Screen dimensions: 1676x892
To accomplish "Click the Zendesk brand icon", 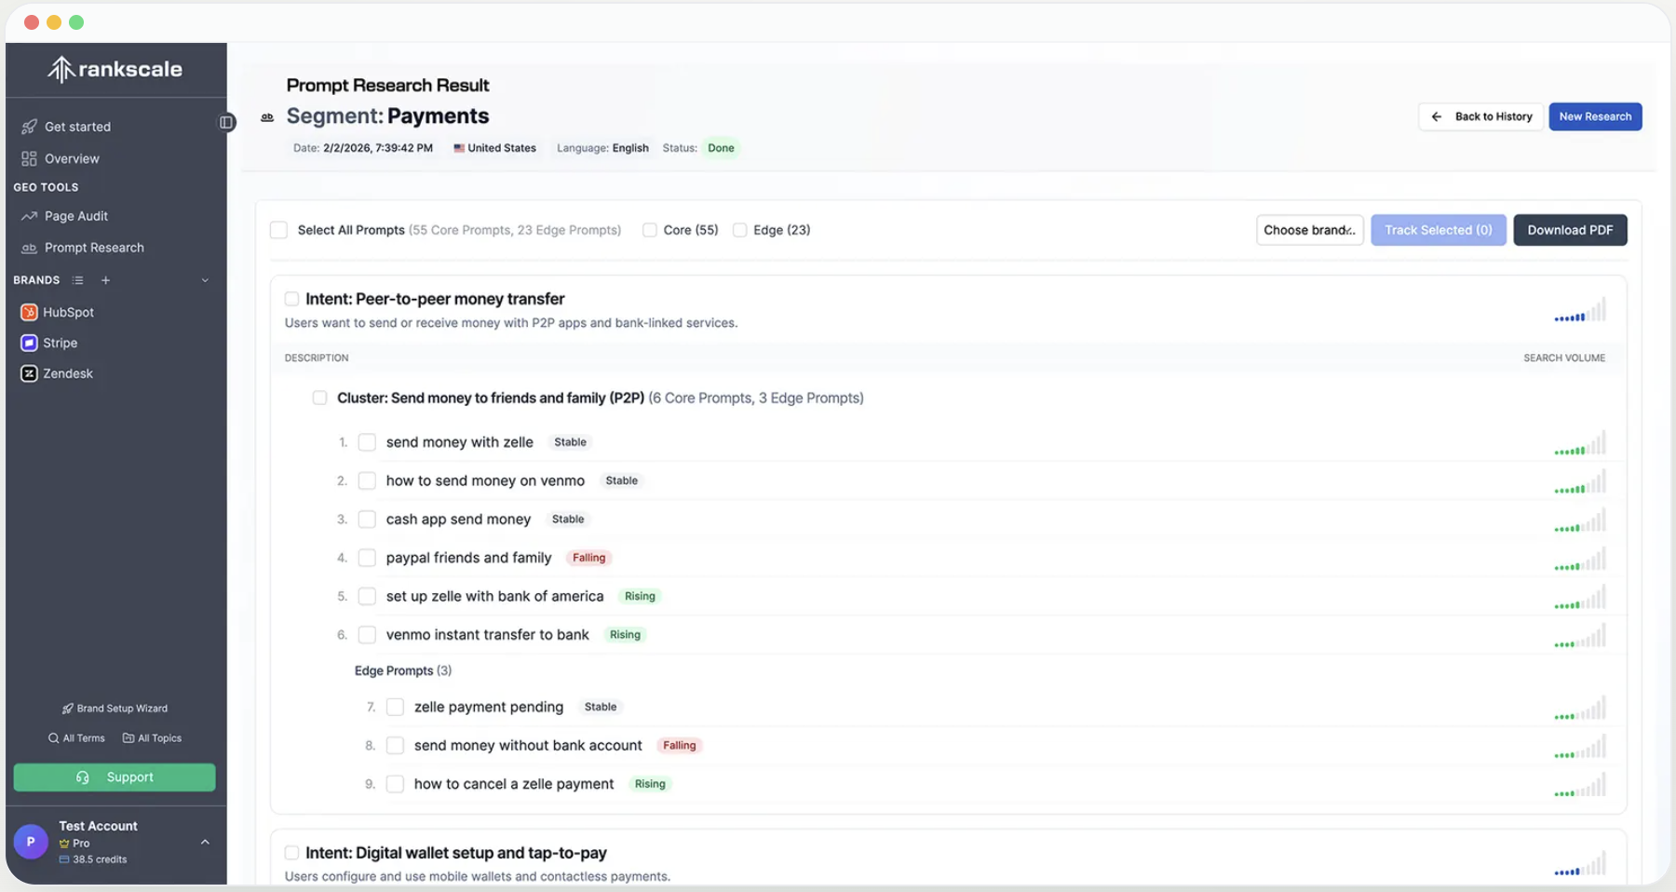I will point(29,373).
